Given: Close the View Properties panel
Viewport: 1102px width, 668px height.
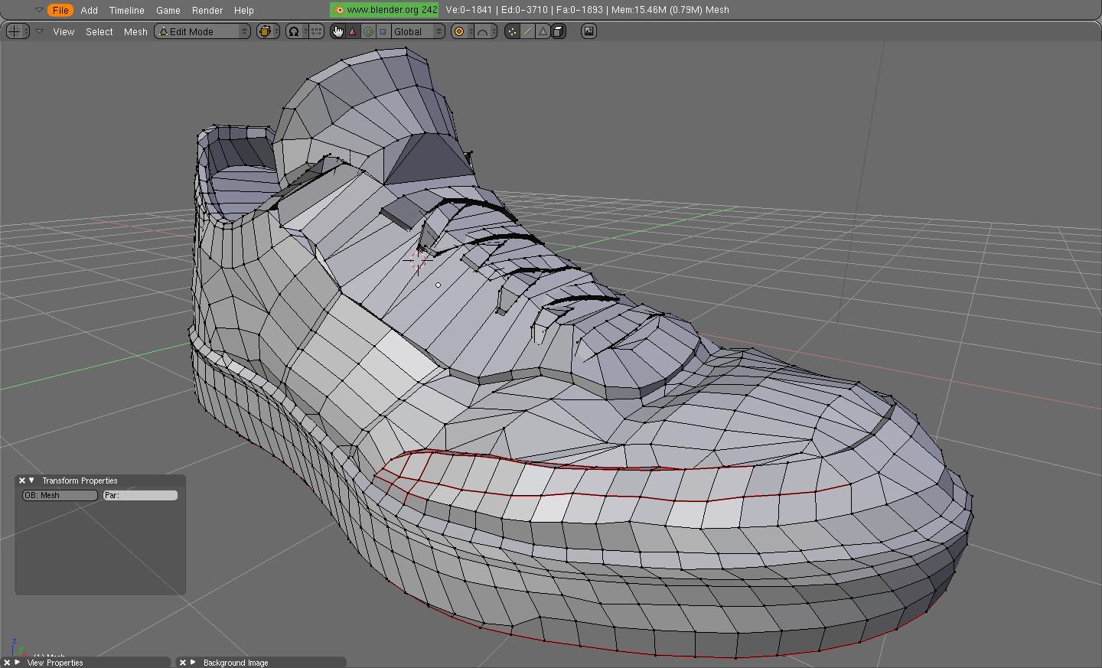Looking at the screenshot, I should coord(7,663).
